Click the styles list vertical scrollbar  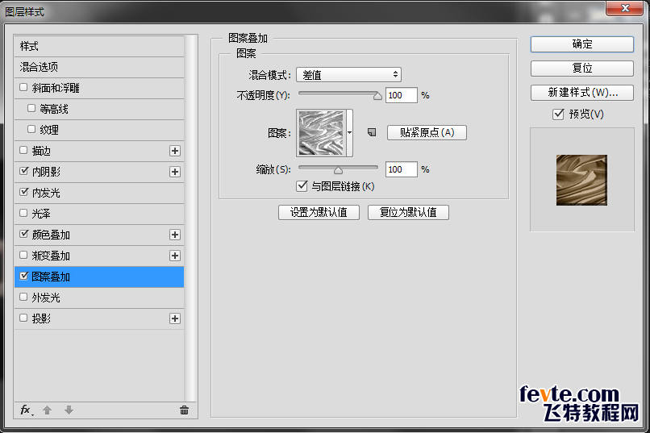[x=191, y=219]
